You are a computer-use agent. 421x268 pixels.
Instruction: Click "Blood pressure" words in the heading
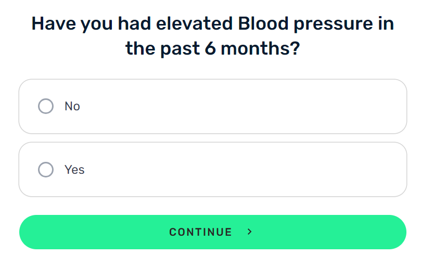click(x=305, y=24)
